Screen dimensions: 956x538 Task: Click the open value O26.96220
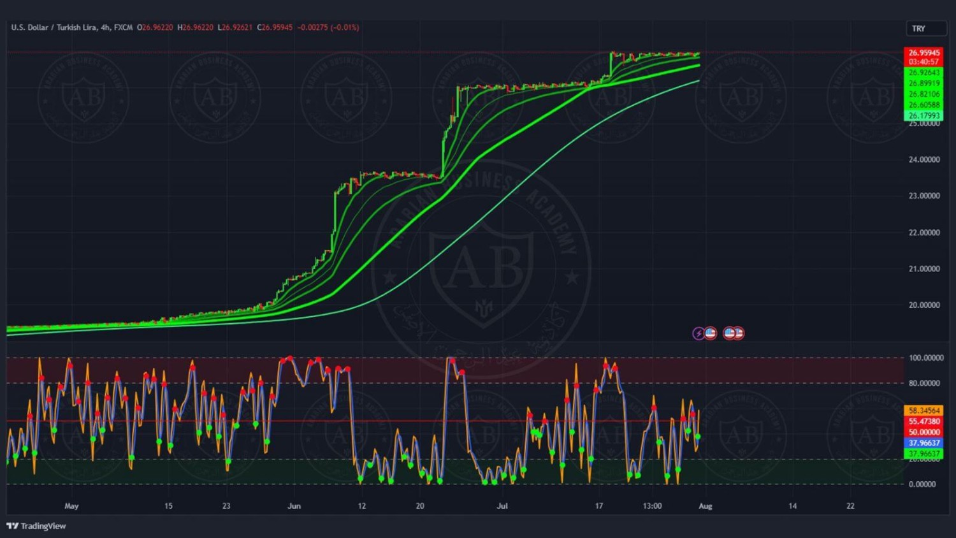tap(155, 27)
